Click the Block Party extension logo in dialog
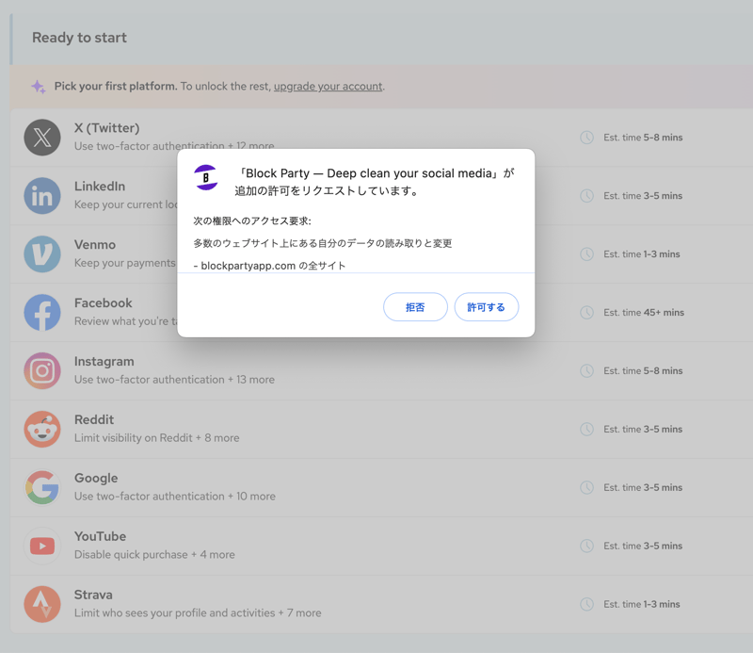Image resolution: width=753 pixels, height=653 pixels. point(206,177)
